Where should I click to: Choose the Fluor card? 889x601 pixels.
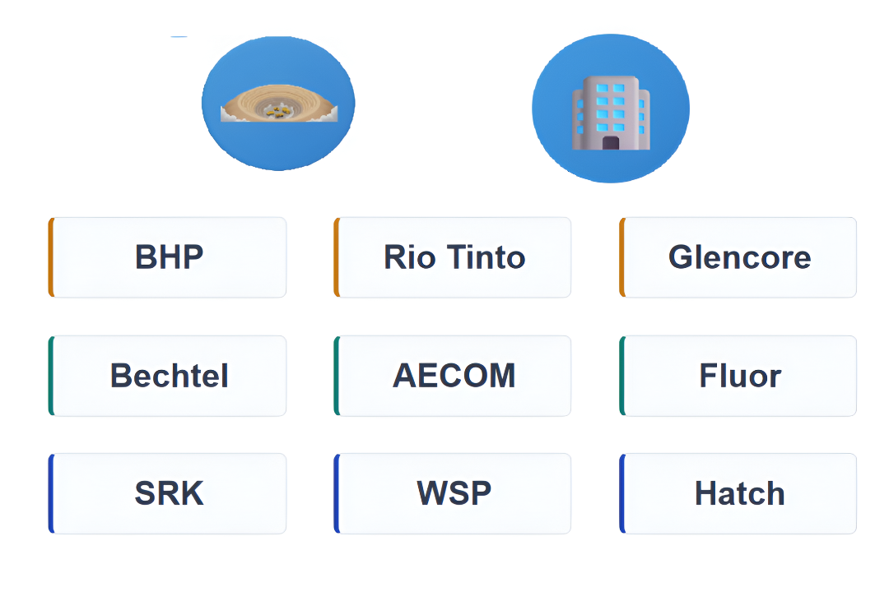739,376
